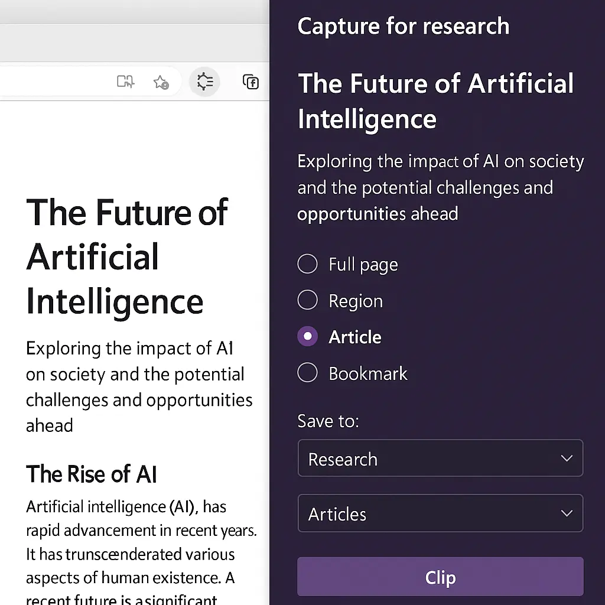Click the chevron arrow on Research dropdown

click(566, 458)
